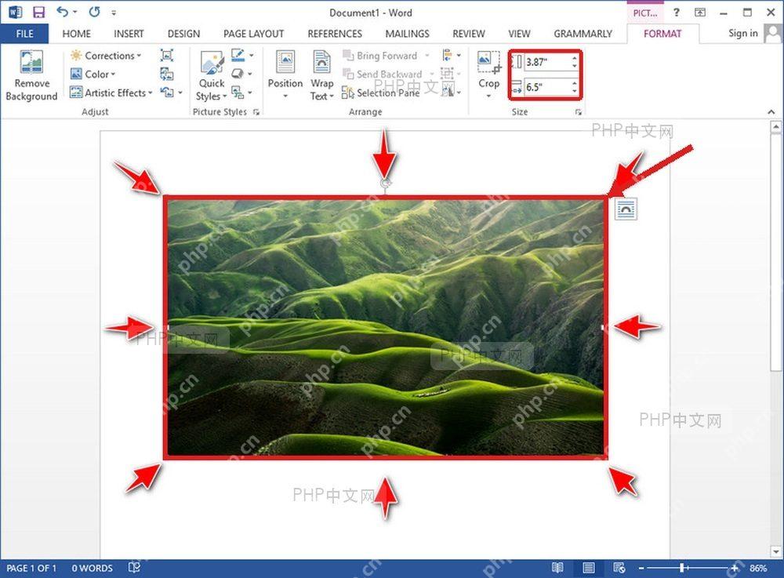Open the Align objects dropdown
Image resolution: width=784 pixels, height=578 pixels.
pos(452,55)
